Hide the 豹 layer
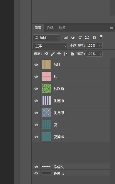This screenshot has width=115, height=184. click(x=36, y=77)
